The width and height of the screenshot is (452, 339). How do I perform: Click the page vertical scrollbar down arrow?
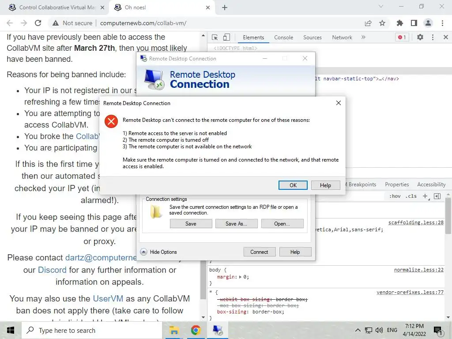(x=203, y=318)
